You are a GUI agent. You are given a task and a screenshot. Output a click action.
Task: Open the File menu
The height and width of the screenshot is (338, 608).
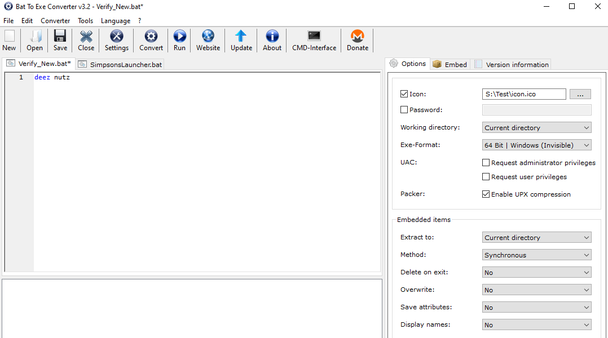[x=8, y=20]
